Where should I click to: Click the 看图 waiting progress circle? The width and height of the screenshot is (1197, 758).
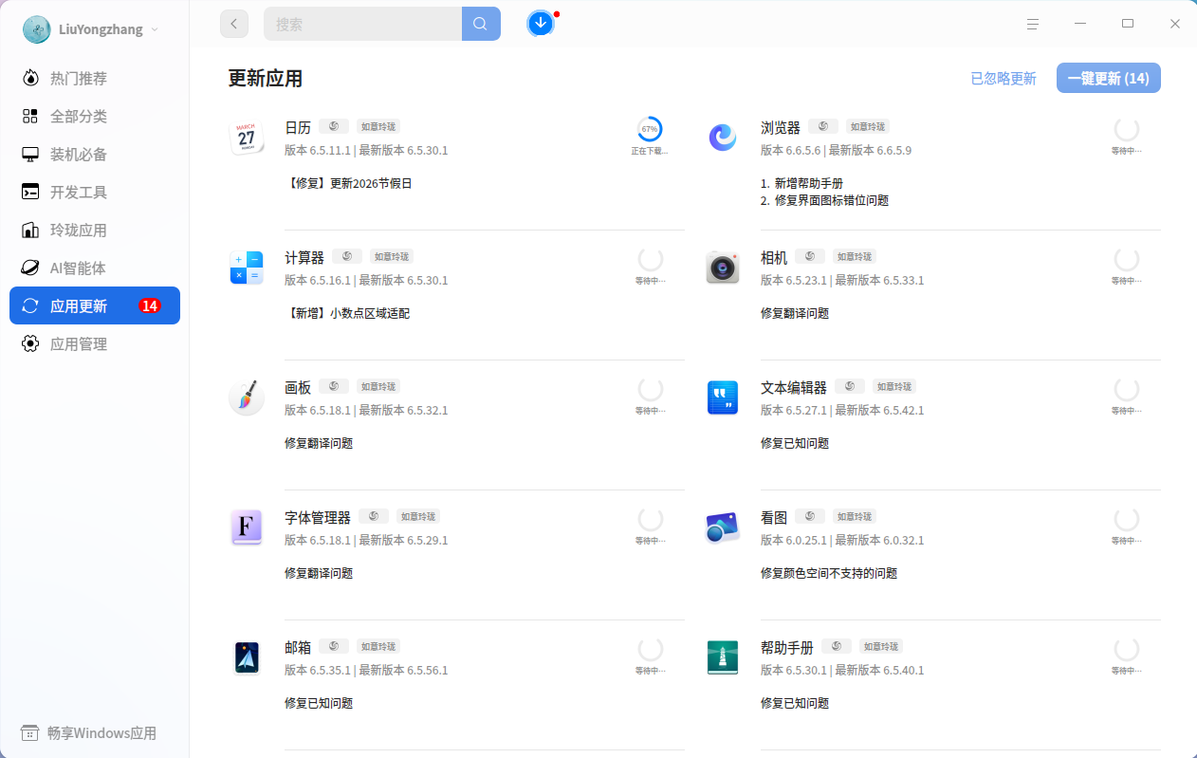[1127, 519]
